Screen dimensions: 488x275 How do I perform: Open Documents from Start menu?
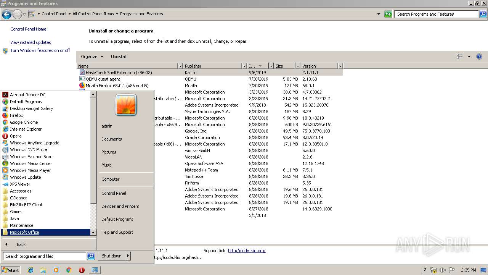[112, 139]
